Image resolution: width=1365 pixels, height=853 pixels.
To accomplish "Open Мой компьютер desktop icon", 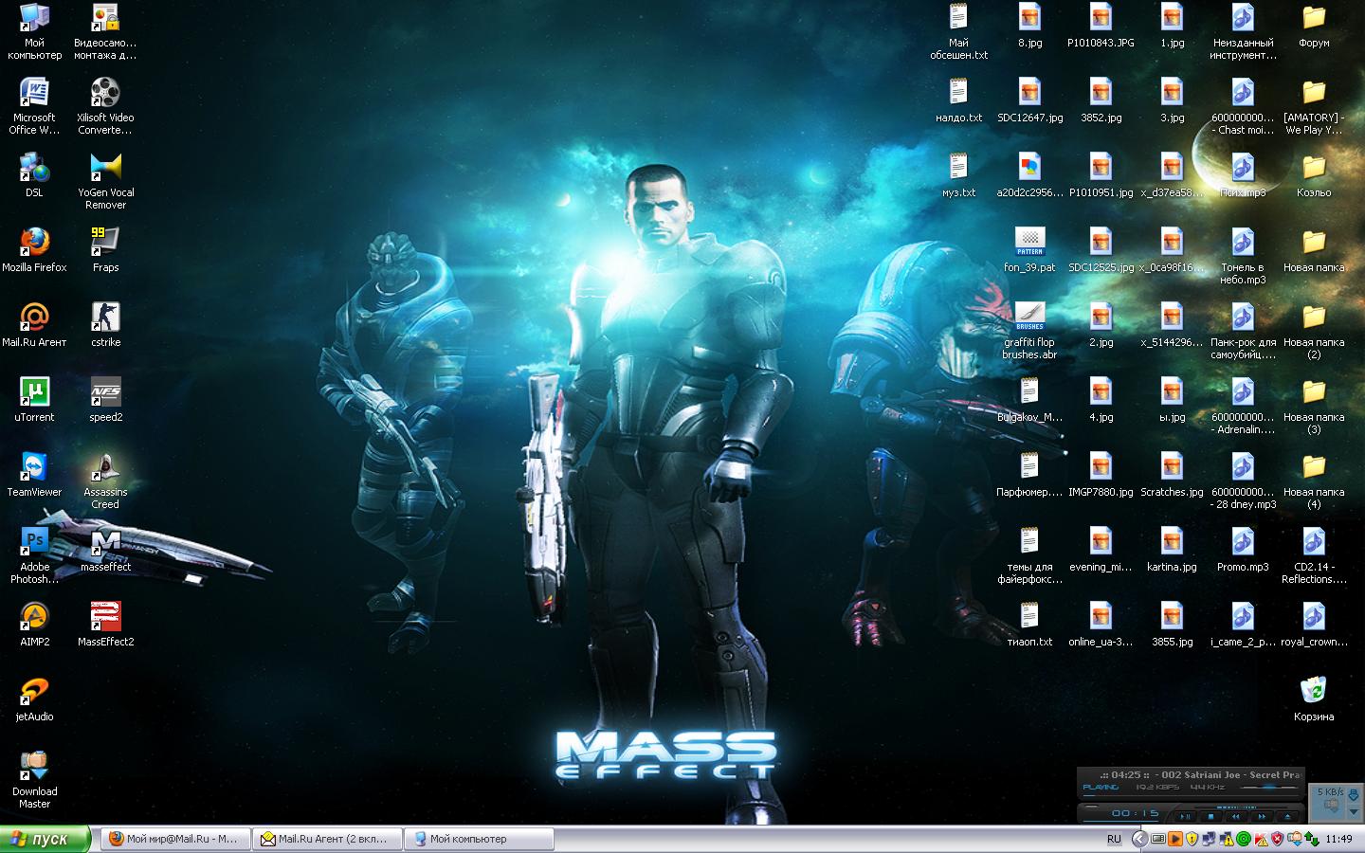I will pyautogui.click(x=34, y=31).
